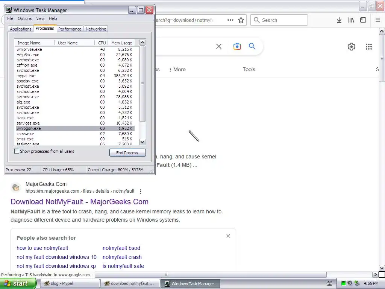Image resolution: width=385 pixels, height=289 pixels.
Task: Switch to the Applications tab
Action: (21, 29)
